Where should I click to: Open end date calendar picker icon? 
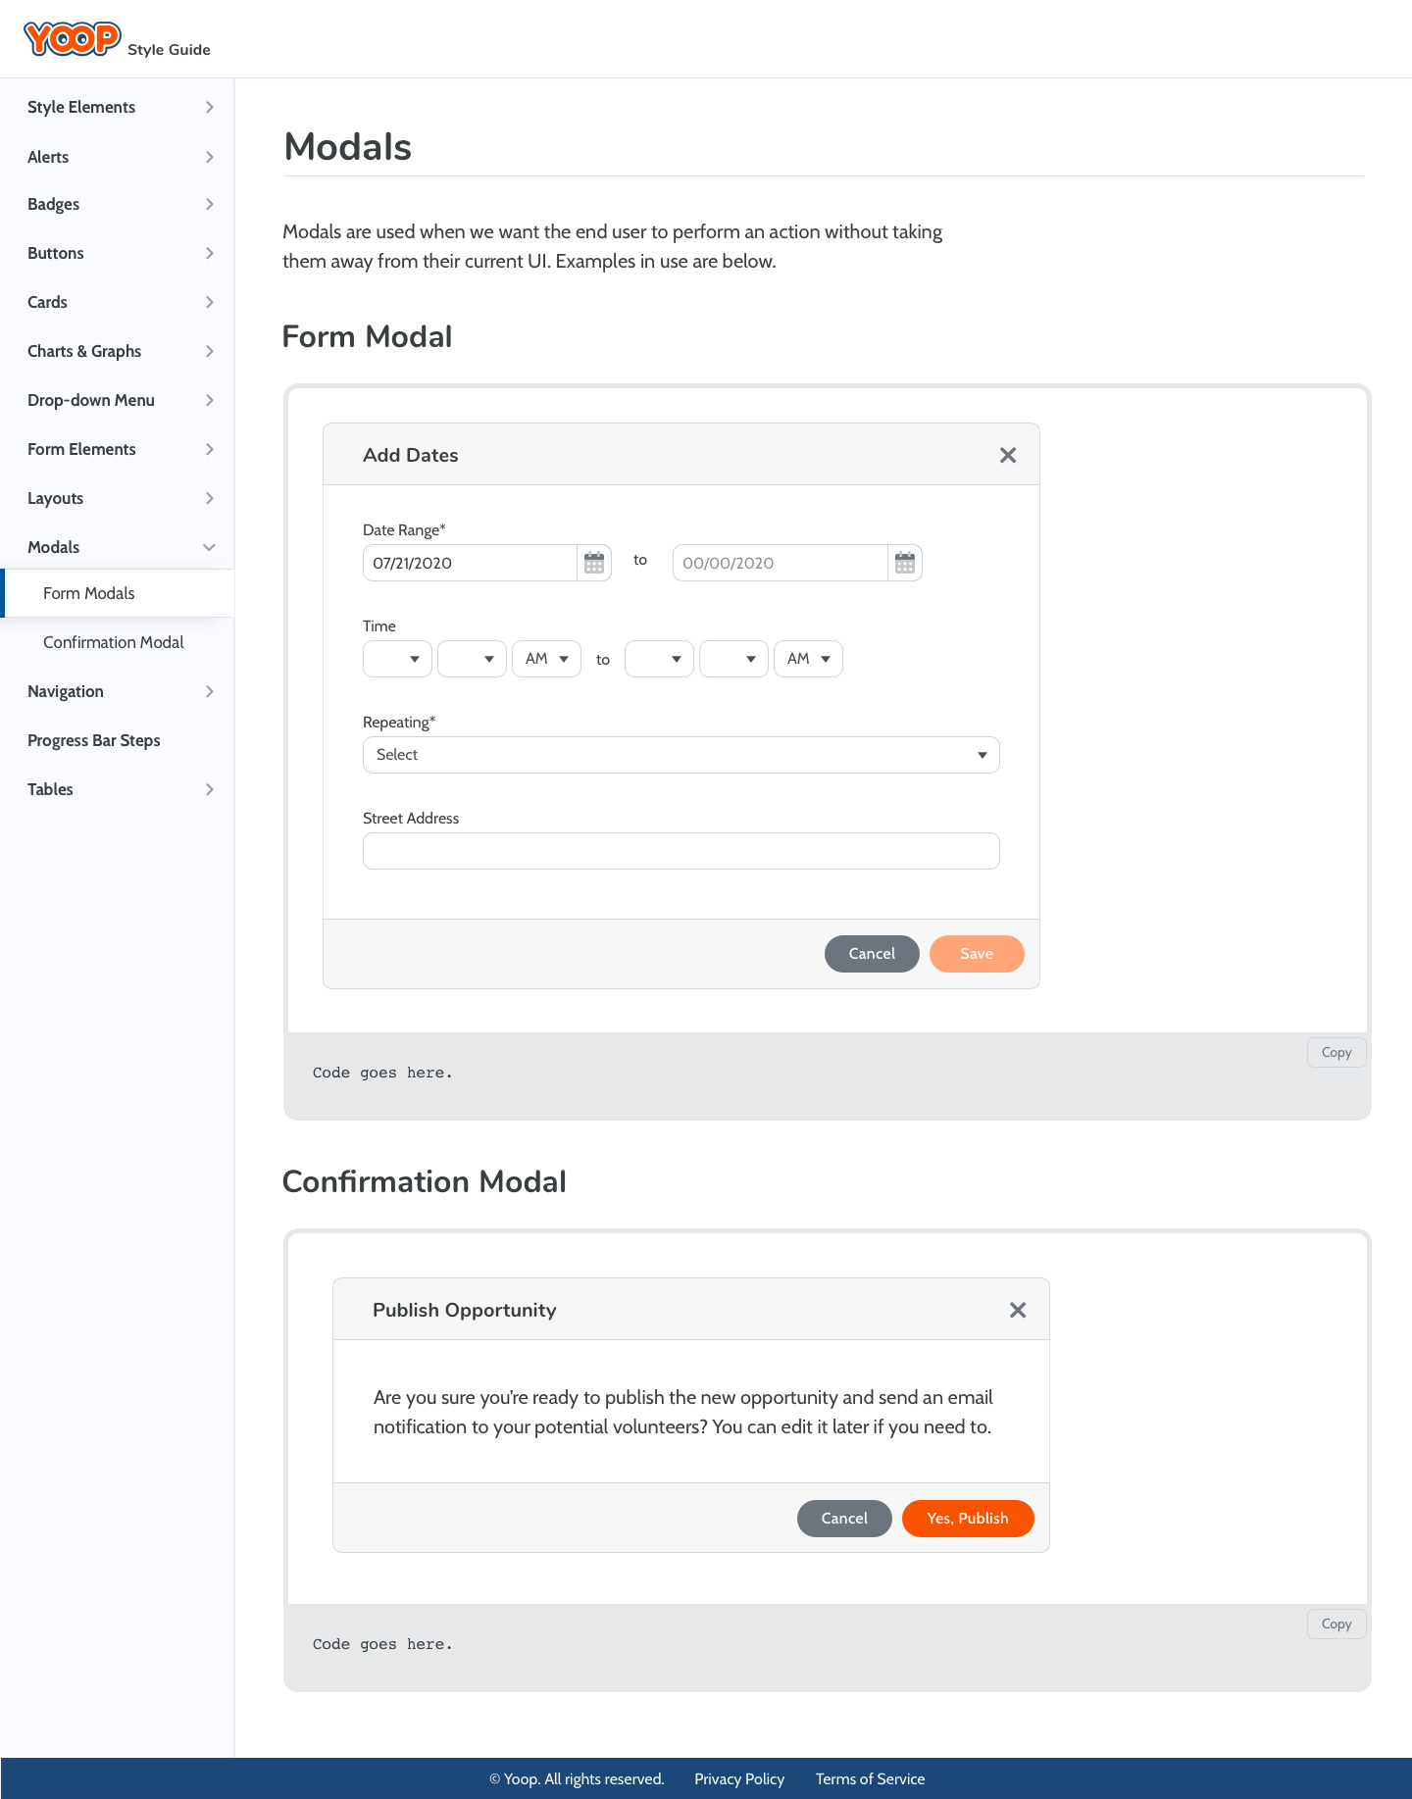[x=905, y=563]
